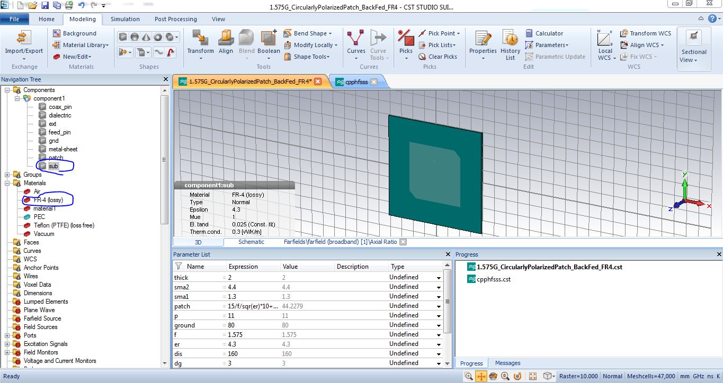This screenshot has width=723, height=383.
Task: Open file from quick access toolbar
Action: (x=33, y=5)
